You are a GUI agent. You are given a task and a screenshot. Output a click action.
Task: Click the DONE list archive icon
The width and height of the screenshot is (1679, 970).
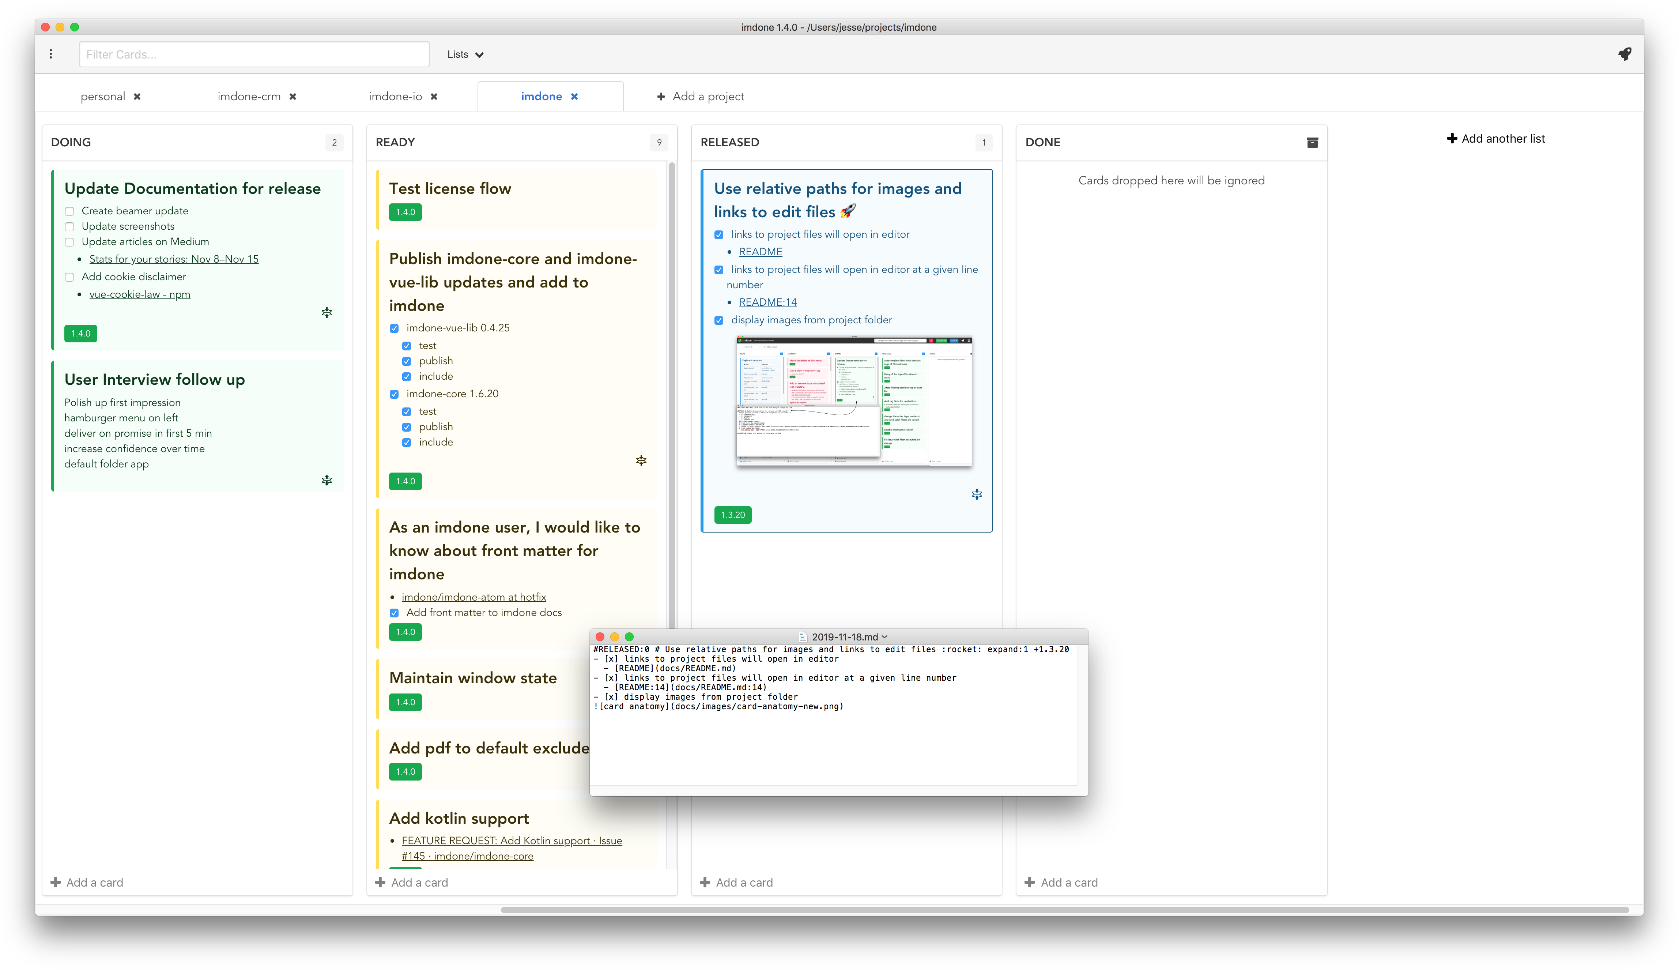[x=1312, y=142]
